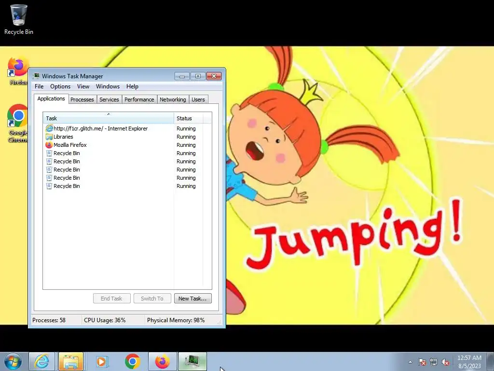Click the Internet Explorer icon in task list
Screen dimensions: 494x371
(x=49, y=128)
